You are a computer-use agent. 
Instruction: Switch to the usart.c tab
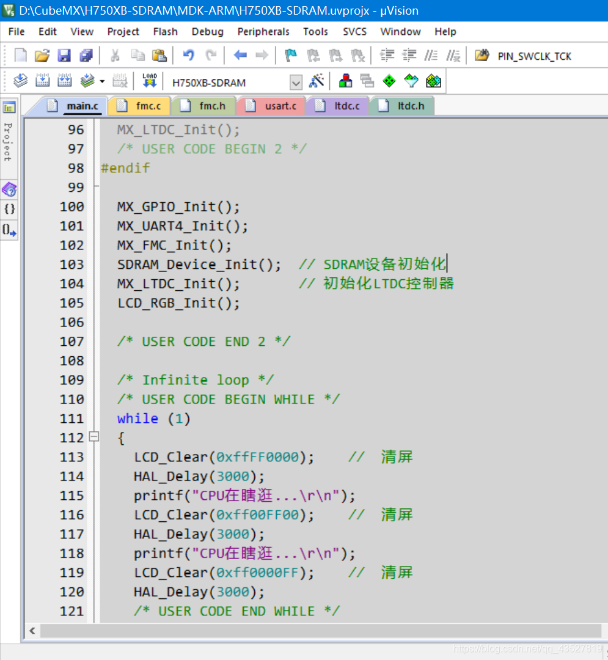coord(272,106)
